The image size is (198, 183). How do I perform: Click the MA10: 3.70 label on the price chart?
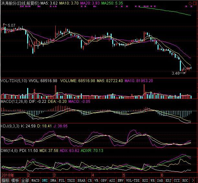[69, 3]
